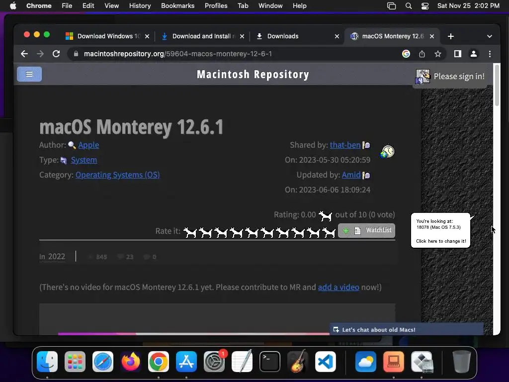Image resolution: width=509 pixels, height=382 pixels.
Task: Bookmark this page with the star icon
Action: point(437,54)
